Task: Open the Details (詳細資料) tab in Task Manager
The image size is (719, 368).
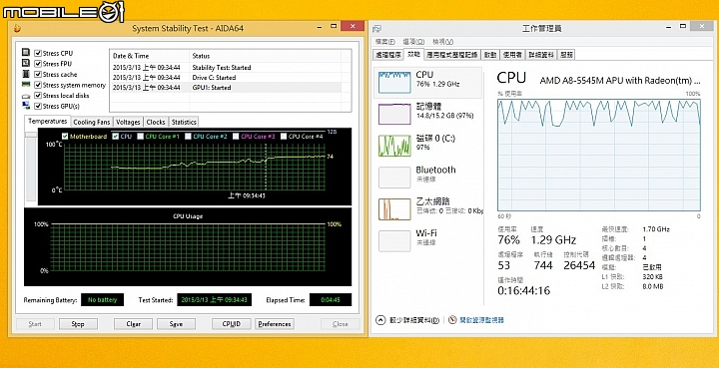Action: 541,55
